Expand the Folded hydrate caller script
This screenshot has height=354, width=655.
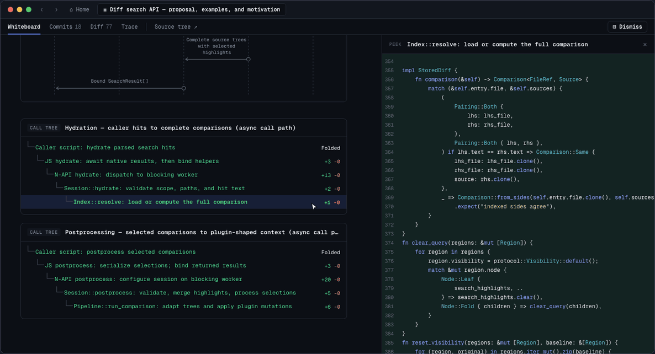tap(330, 148)
